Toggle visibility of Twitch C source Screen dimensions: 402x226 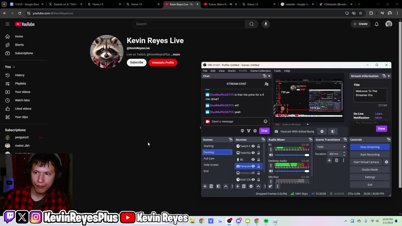253,146
